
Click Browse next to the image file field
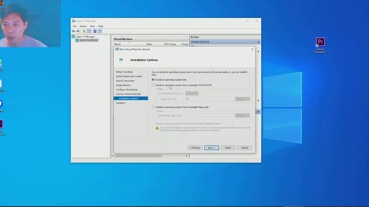(242, 99)
